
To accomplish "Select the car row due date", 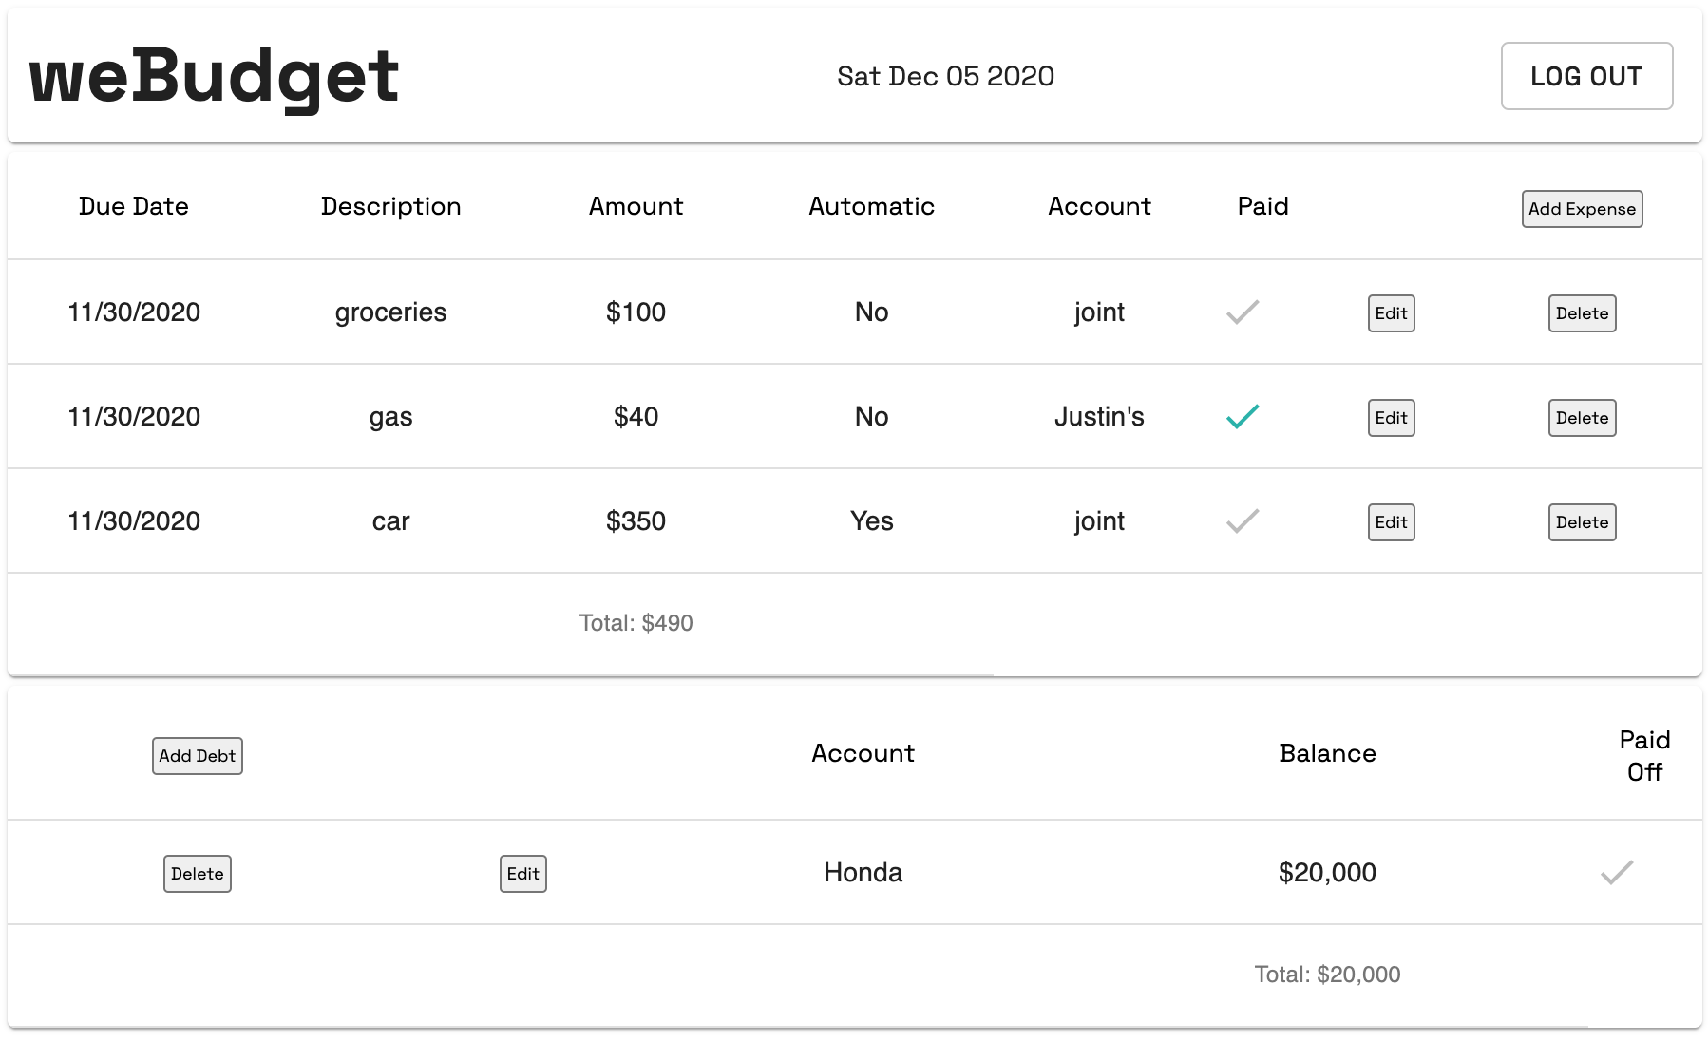I will (134, 521).
